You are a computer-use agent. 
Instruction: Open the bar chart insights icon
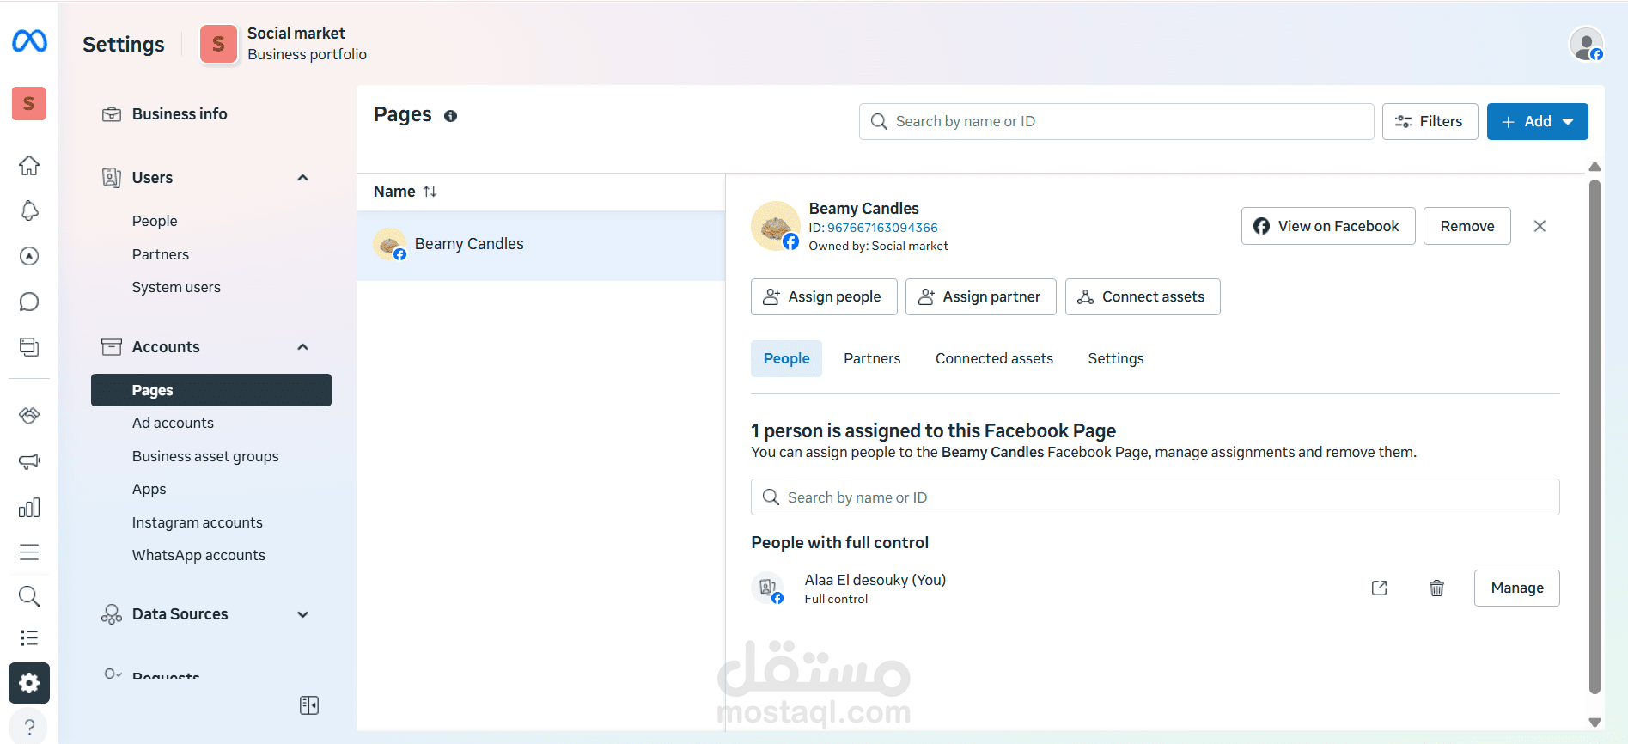tap(29, 507)
